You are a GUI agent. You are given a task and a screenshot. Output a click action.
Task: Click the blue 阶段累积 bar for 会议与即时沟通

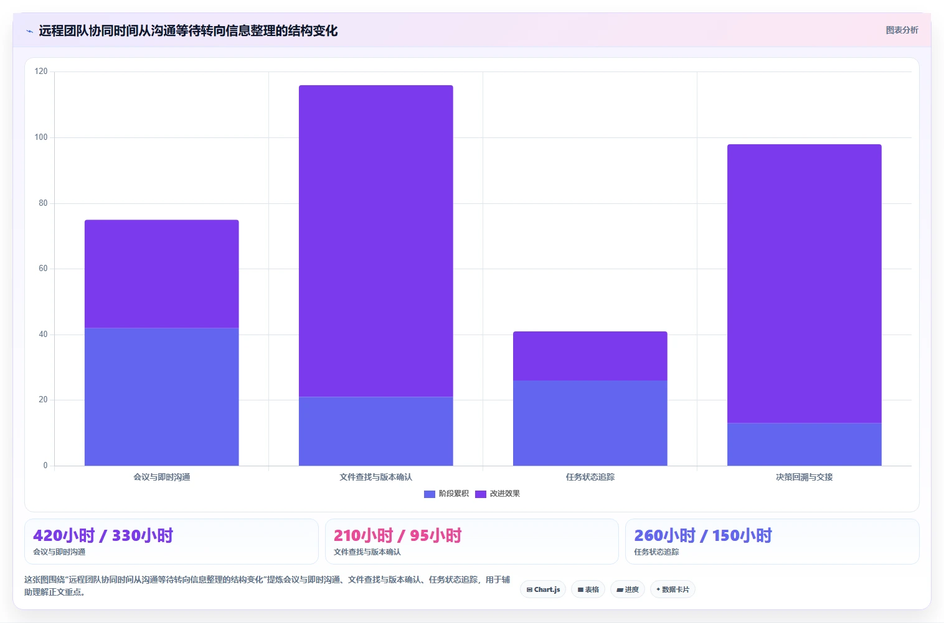click(162, 397)
